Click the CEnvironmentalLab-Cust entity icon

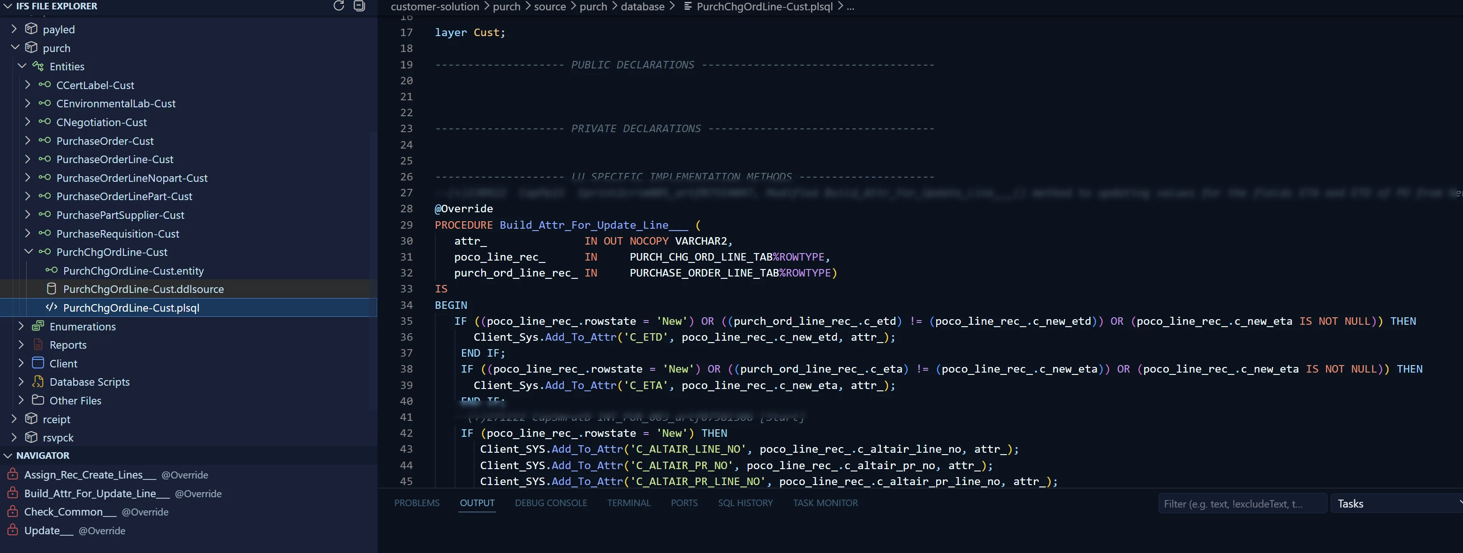pyautogui.click(x=45, y=103)
